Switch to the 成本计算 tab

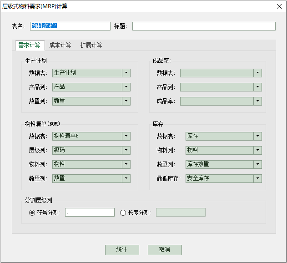tap(60, 45)
